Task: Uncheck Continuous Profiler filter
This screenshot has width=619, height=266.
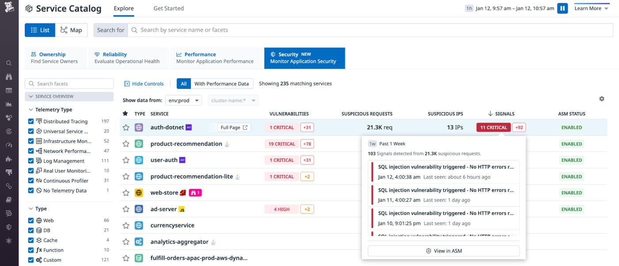Action: [x=31, y=181]
